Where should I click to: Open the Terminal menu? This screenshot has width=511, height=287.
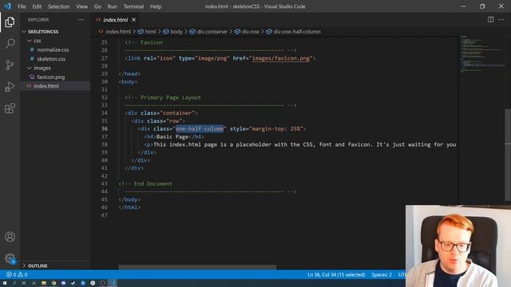click(x=133, y=6)
